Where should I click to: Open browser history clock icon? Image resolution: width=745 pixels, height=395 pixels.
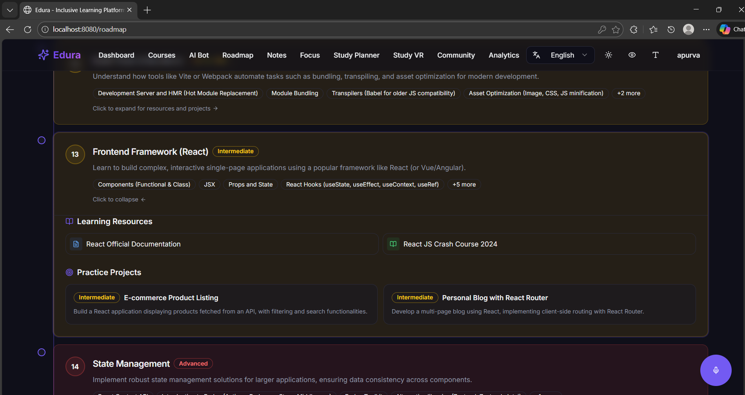(671, 29)
